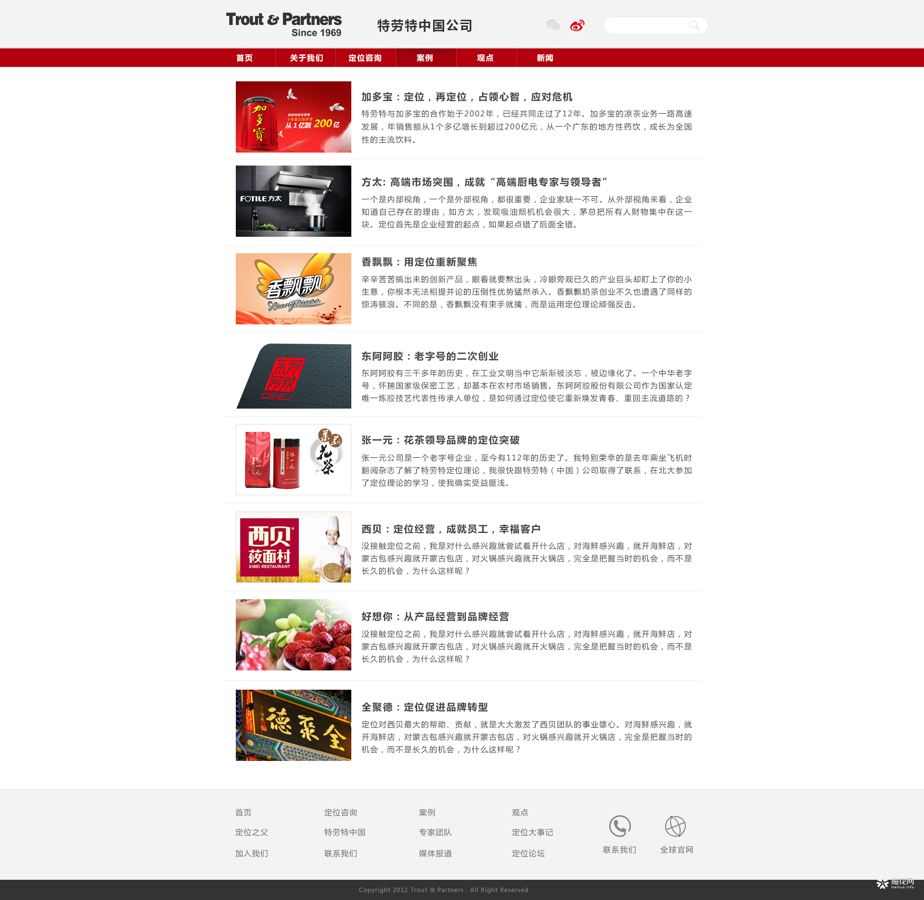Open the 观点 navigation tab
Viewport: 924px width, 900px height.
point(486,58)
